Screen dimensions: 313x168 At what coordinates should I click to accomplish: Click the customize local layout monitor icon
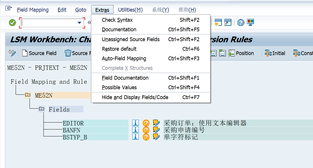pyautogui.click(x=250, y=22)
